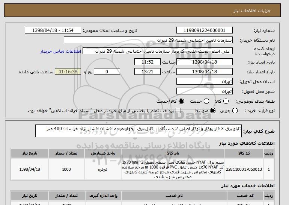Select the کالا radio button
Image resolution: width=289 pixels, height=205 pixels.
226,101
